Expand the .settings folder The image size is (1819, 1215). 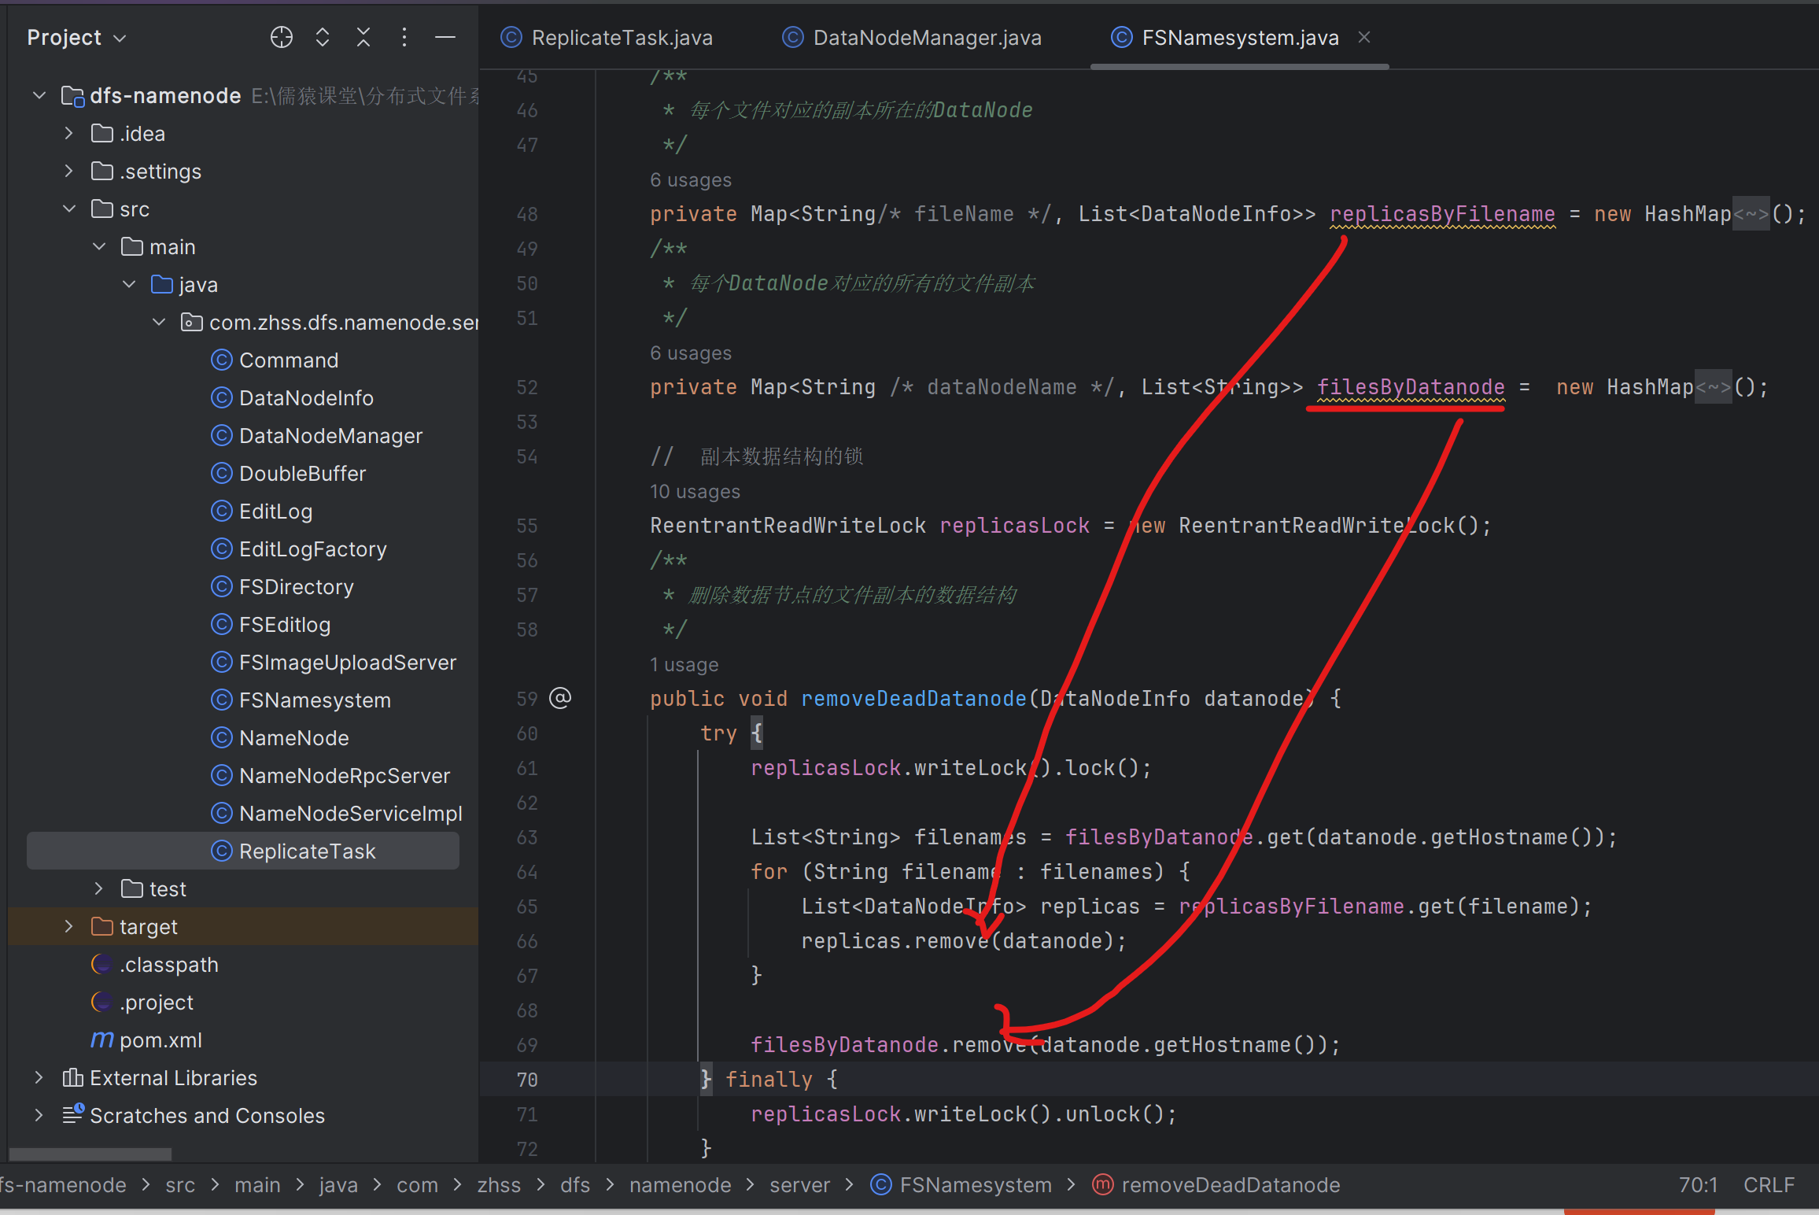tap(68, 171)
